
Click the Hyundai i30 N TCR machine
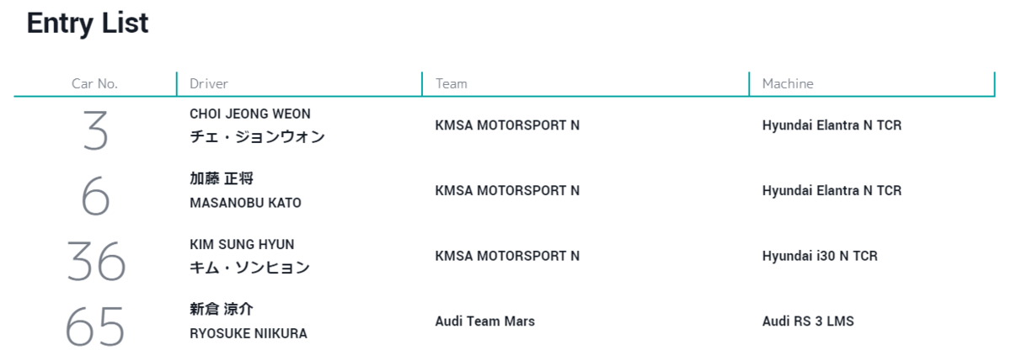(820, 256)
